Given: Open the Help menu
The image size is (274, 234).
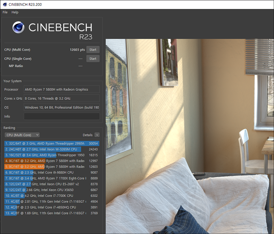Looking at the screenshot, I should (15, 12).
